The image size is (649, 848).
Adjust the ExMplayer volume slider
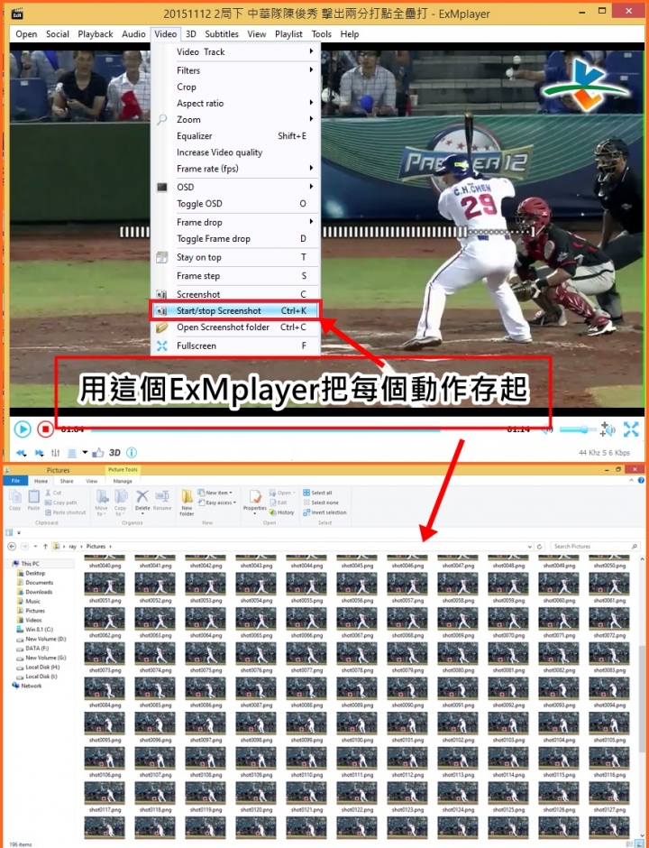click(x=577, y=430)
